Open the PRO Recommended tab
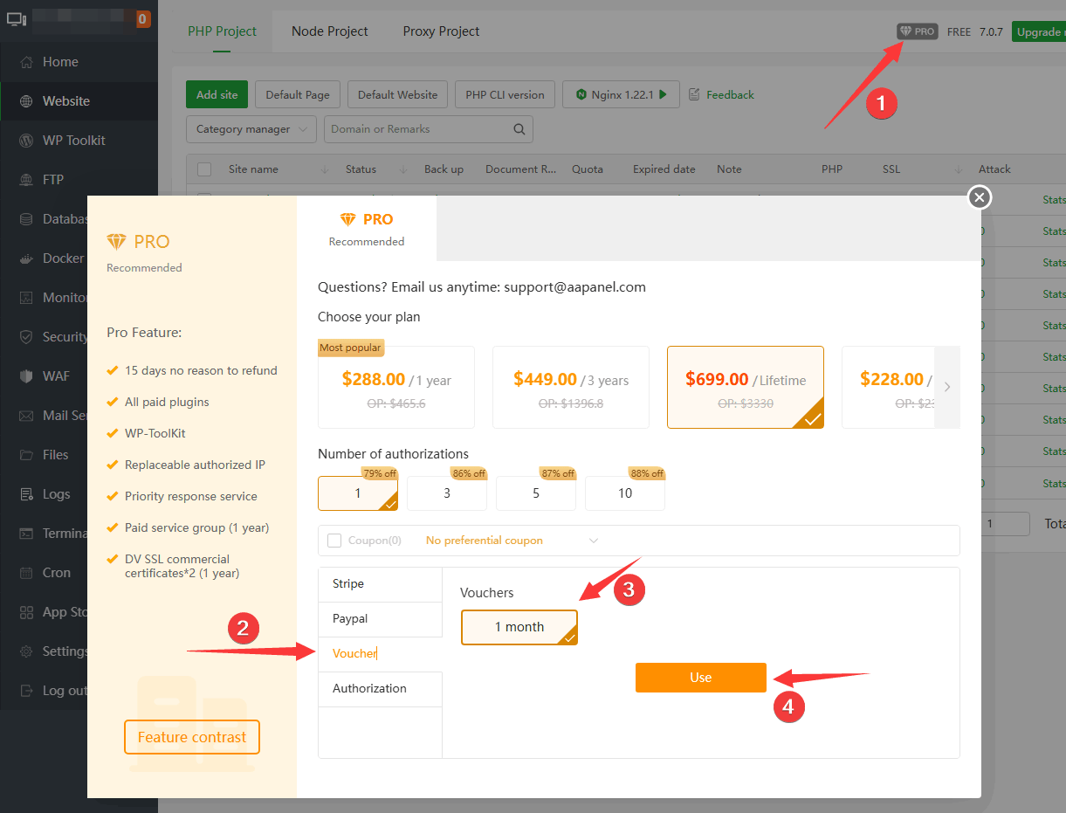Viewport: 1066px width, 813px height. click(367, 229)
